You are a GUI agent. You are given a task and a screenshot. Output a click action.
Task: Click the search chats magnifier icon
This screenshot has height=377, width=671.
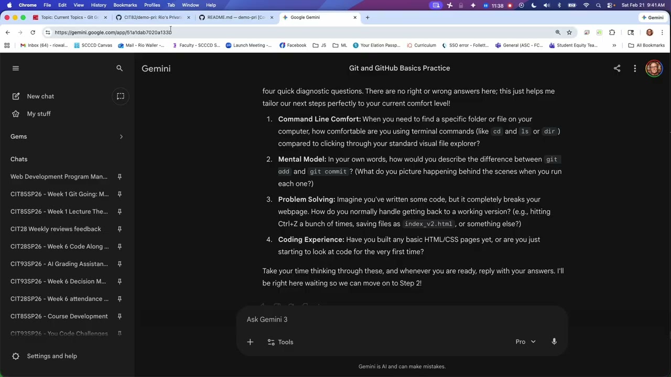[120, 68]
